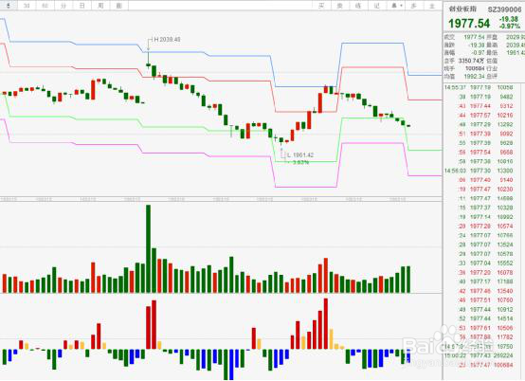Click the change percentage -0.97%
Screen dimensions: 525x381
pyautogui.click(x=509, y=26)
